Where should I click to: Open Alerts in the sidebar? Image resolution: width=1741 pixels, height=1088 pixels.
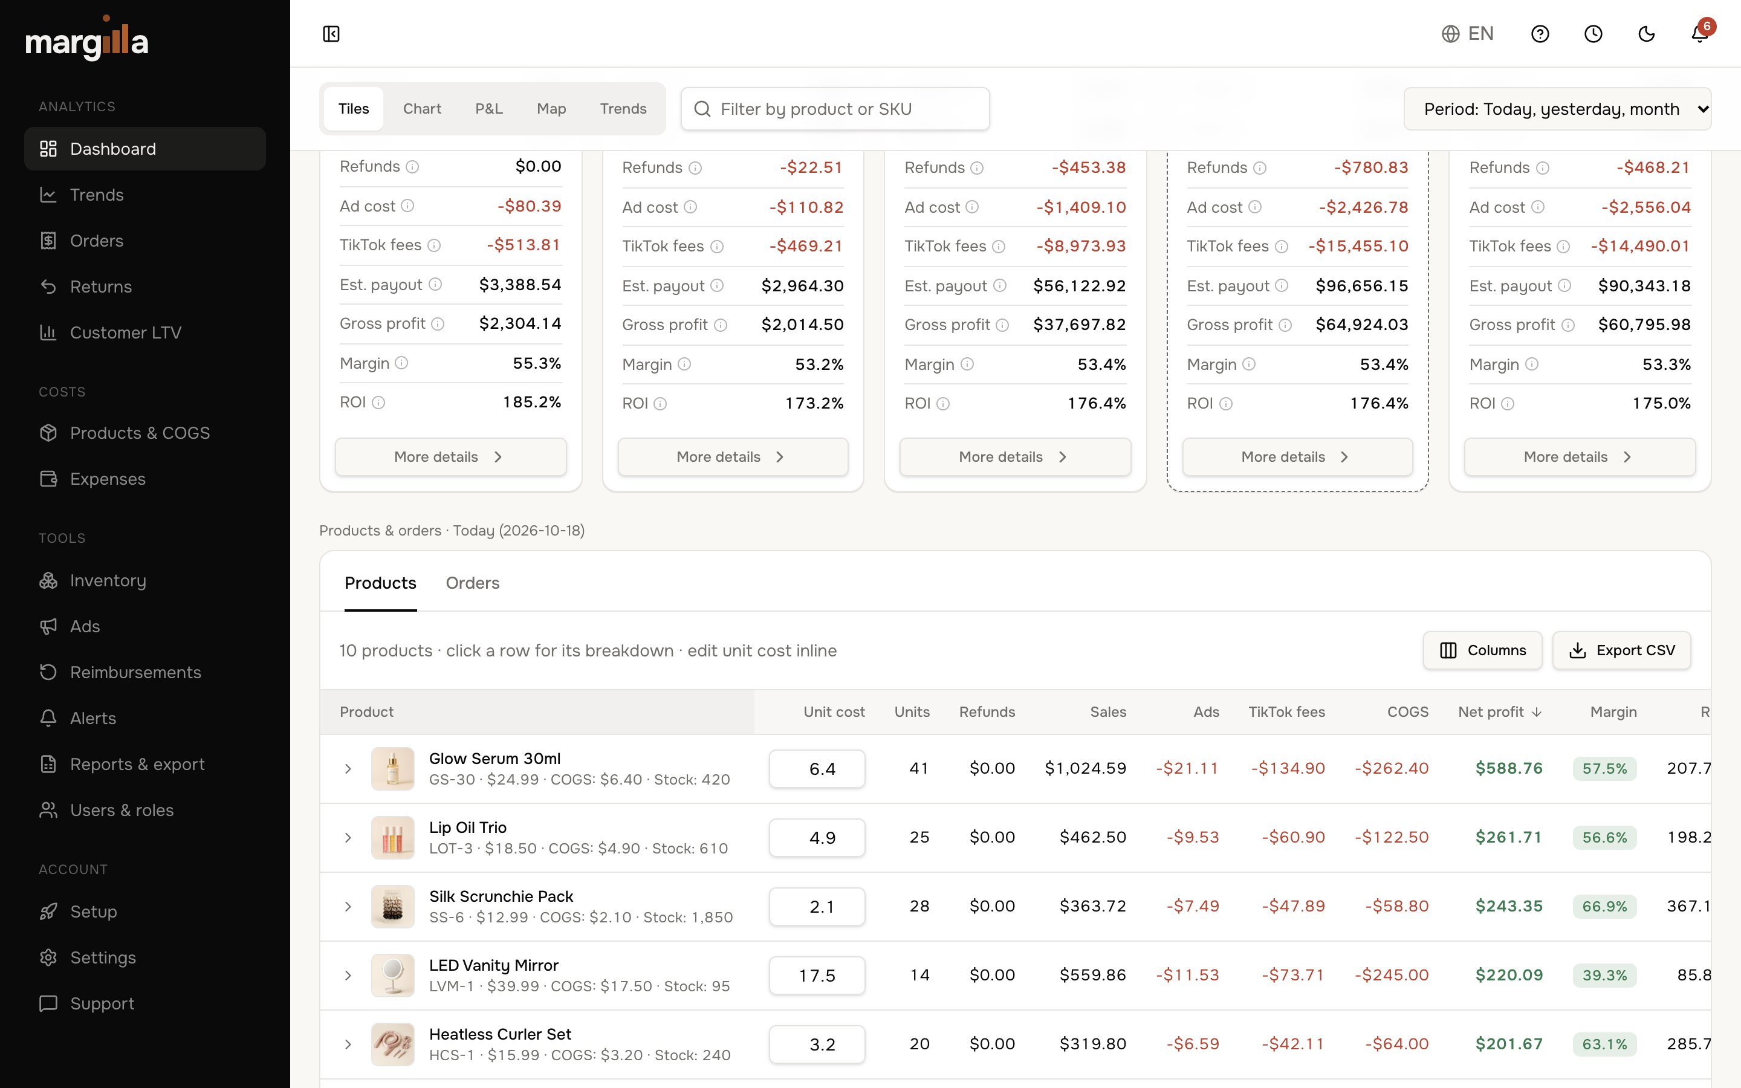point(144,719)
